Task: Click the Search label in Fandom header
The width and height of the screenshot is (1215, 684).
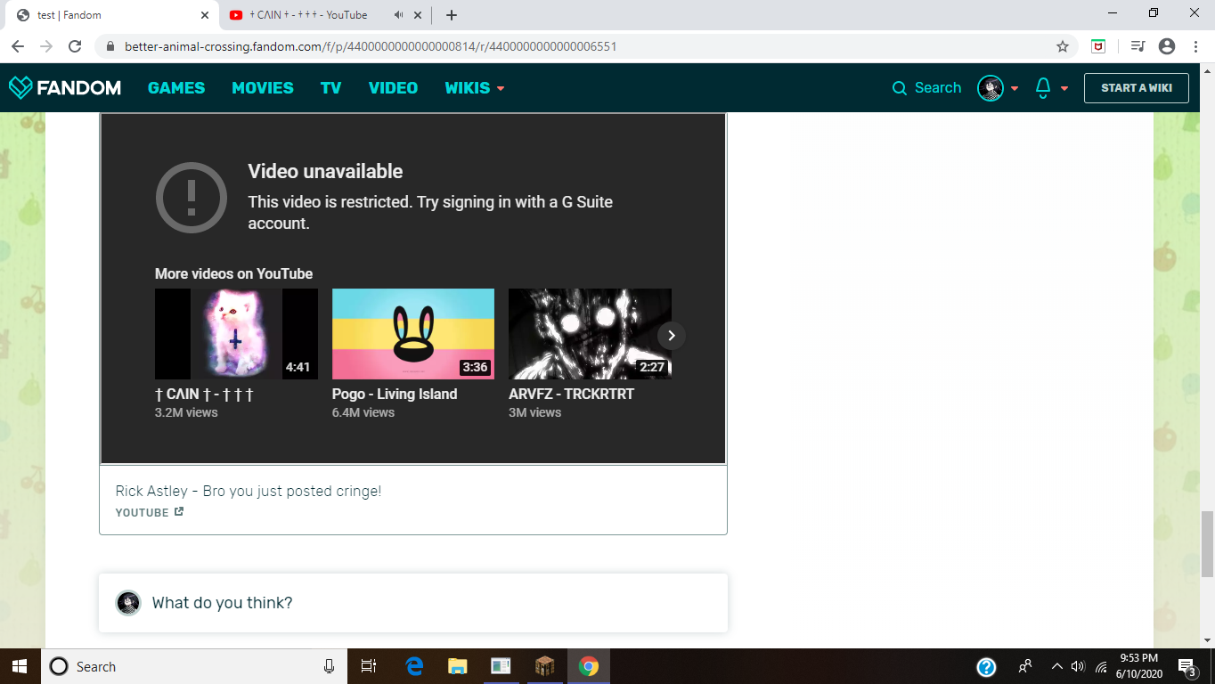Action: [x=938, y=88]
